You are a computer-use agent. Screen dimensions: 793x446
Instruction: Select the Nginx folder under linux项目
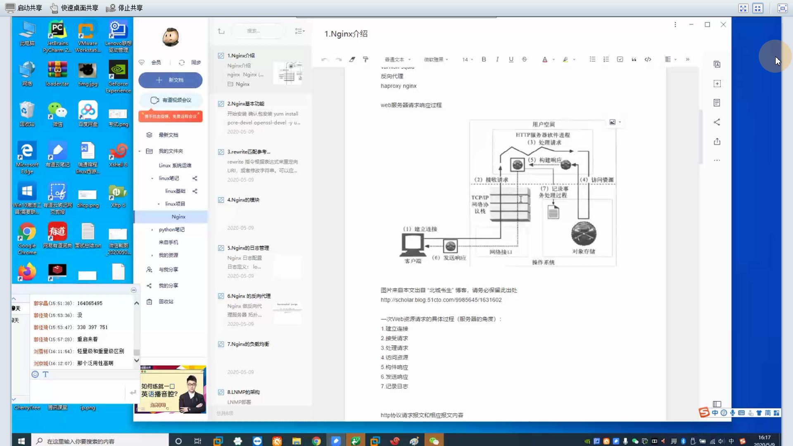point(178,216)
